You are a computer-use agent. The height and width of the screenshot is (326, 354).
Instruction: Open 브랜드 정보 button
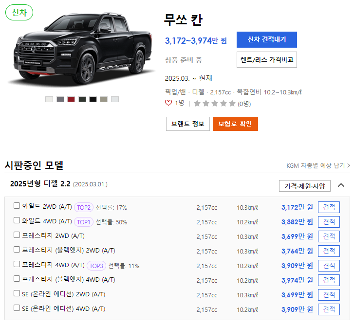click(x=188, y=124)
